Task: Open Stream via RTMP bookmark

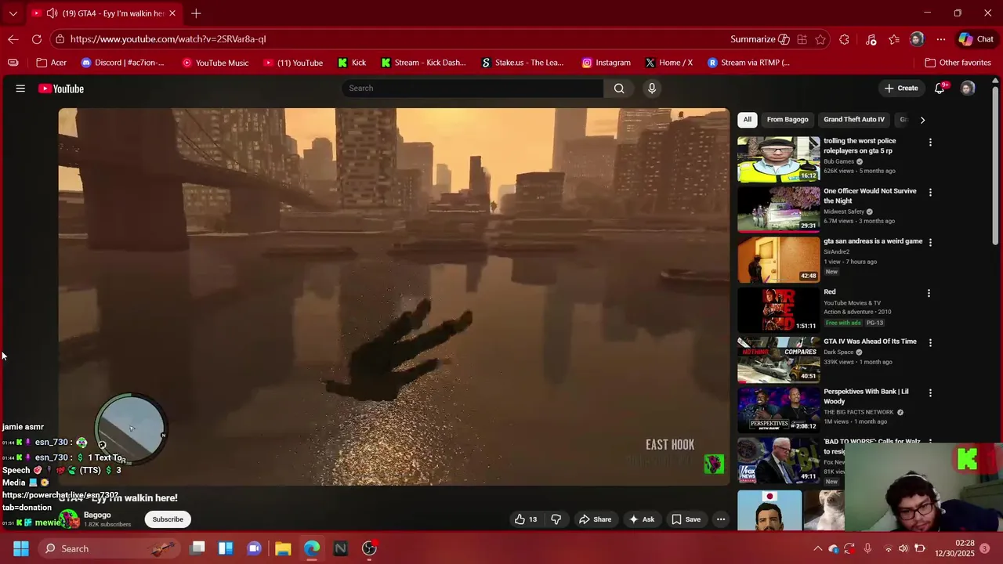Action: point(748,63)
